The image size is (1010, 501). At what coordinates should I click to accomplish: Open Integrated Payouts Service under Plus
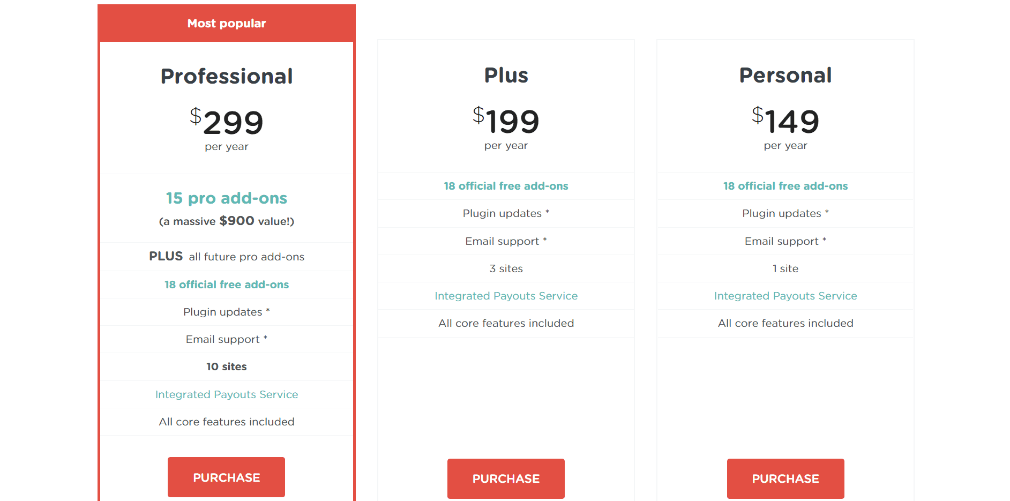(x=505, y=296)
